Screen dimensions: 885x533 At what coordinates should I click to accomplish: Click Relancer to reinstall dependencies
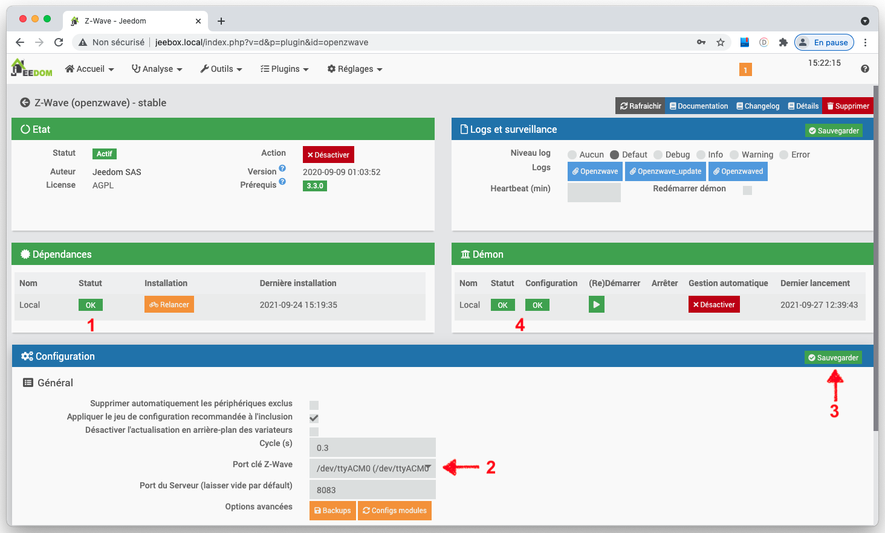coord(169,305)
